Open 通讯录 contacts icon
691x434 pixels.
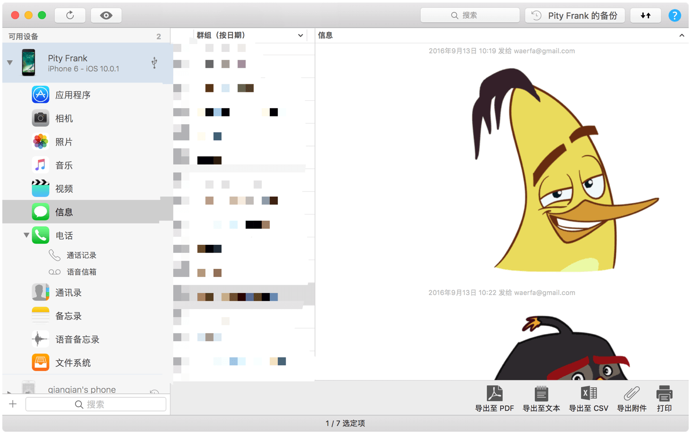[40, 293]
